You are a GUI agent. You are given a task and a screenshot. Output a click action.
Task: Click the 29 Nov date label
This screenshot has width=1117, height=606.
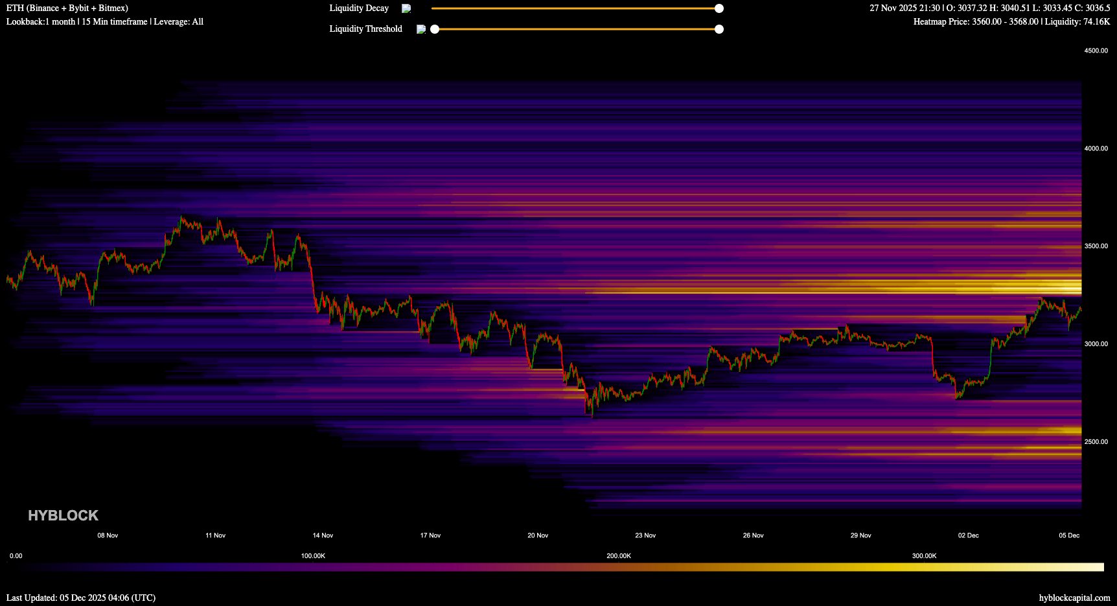pos(860,535)
